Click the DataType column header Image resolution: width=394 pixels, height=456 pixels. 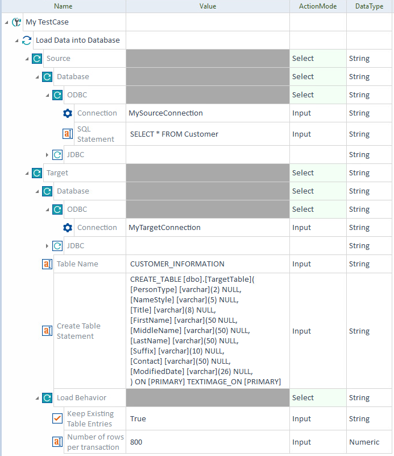(370, 6)
